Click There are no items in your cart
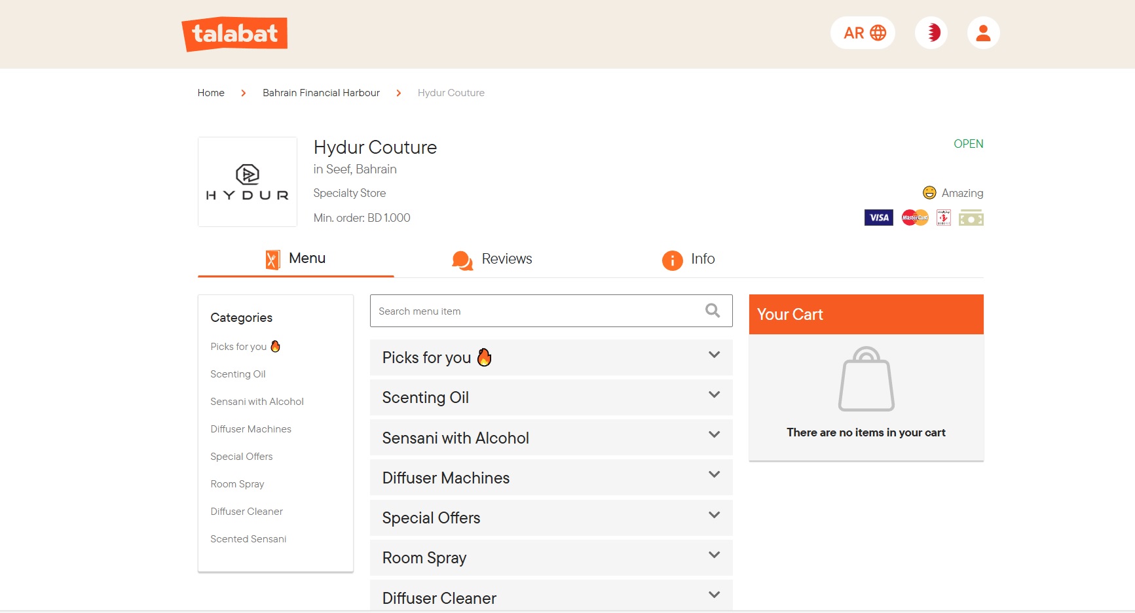Screen dimensions: 1135x613 coord(866,432)
